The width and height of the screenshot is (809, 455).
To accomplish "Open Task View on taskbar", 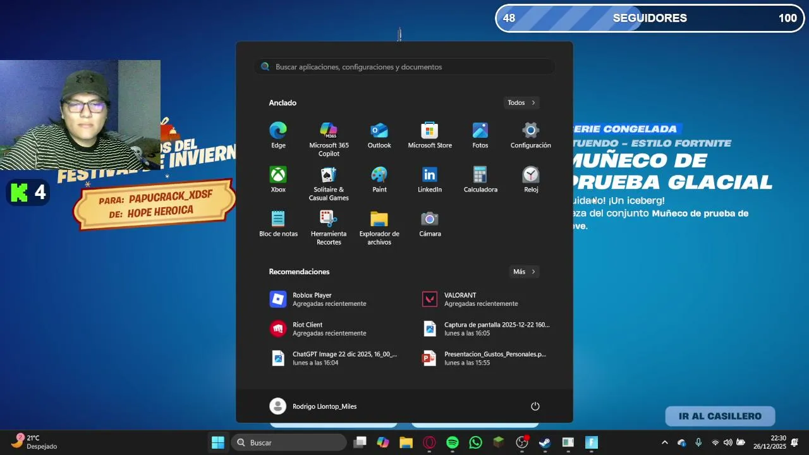I will pos(360,442).
